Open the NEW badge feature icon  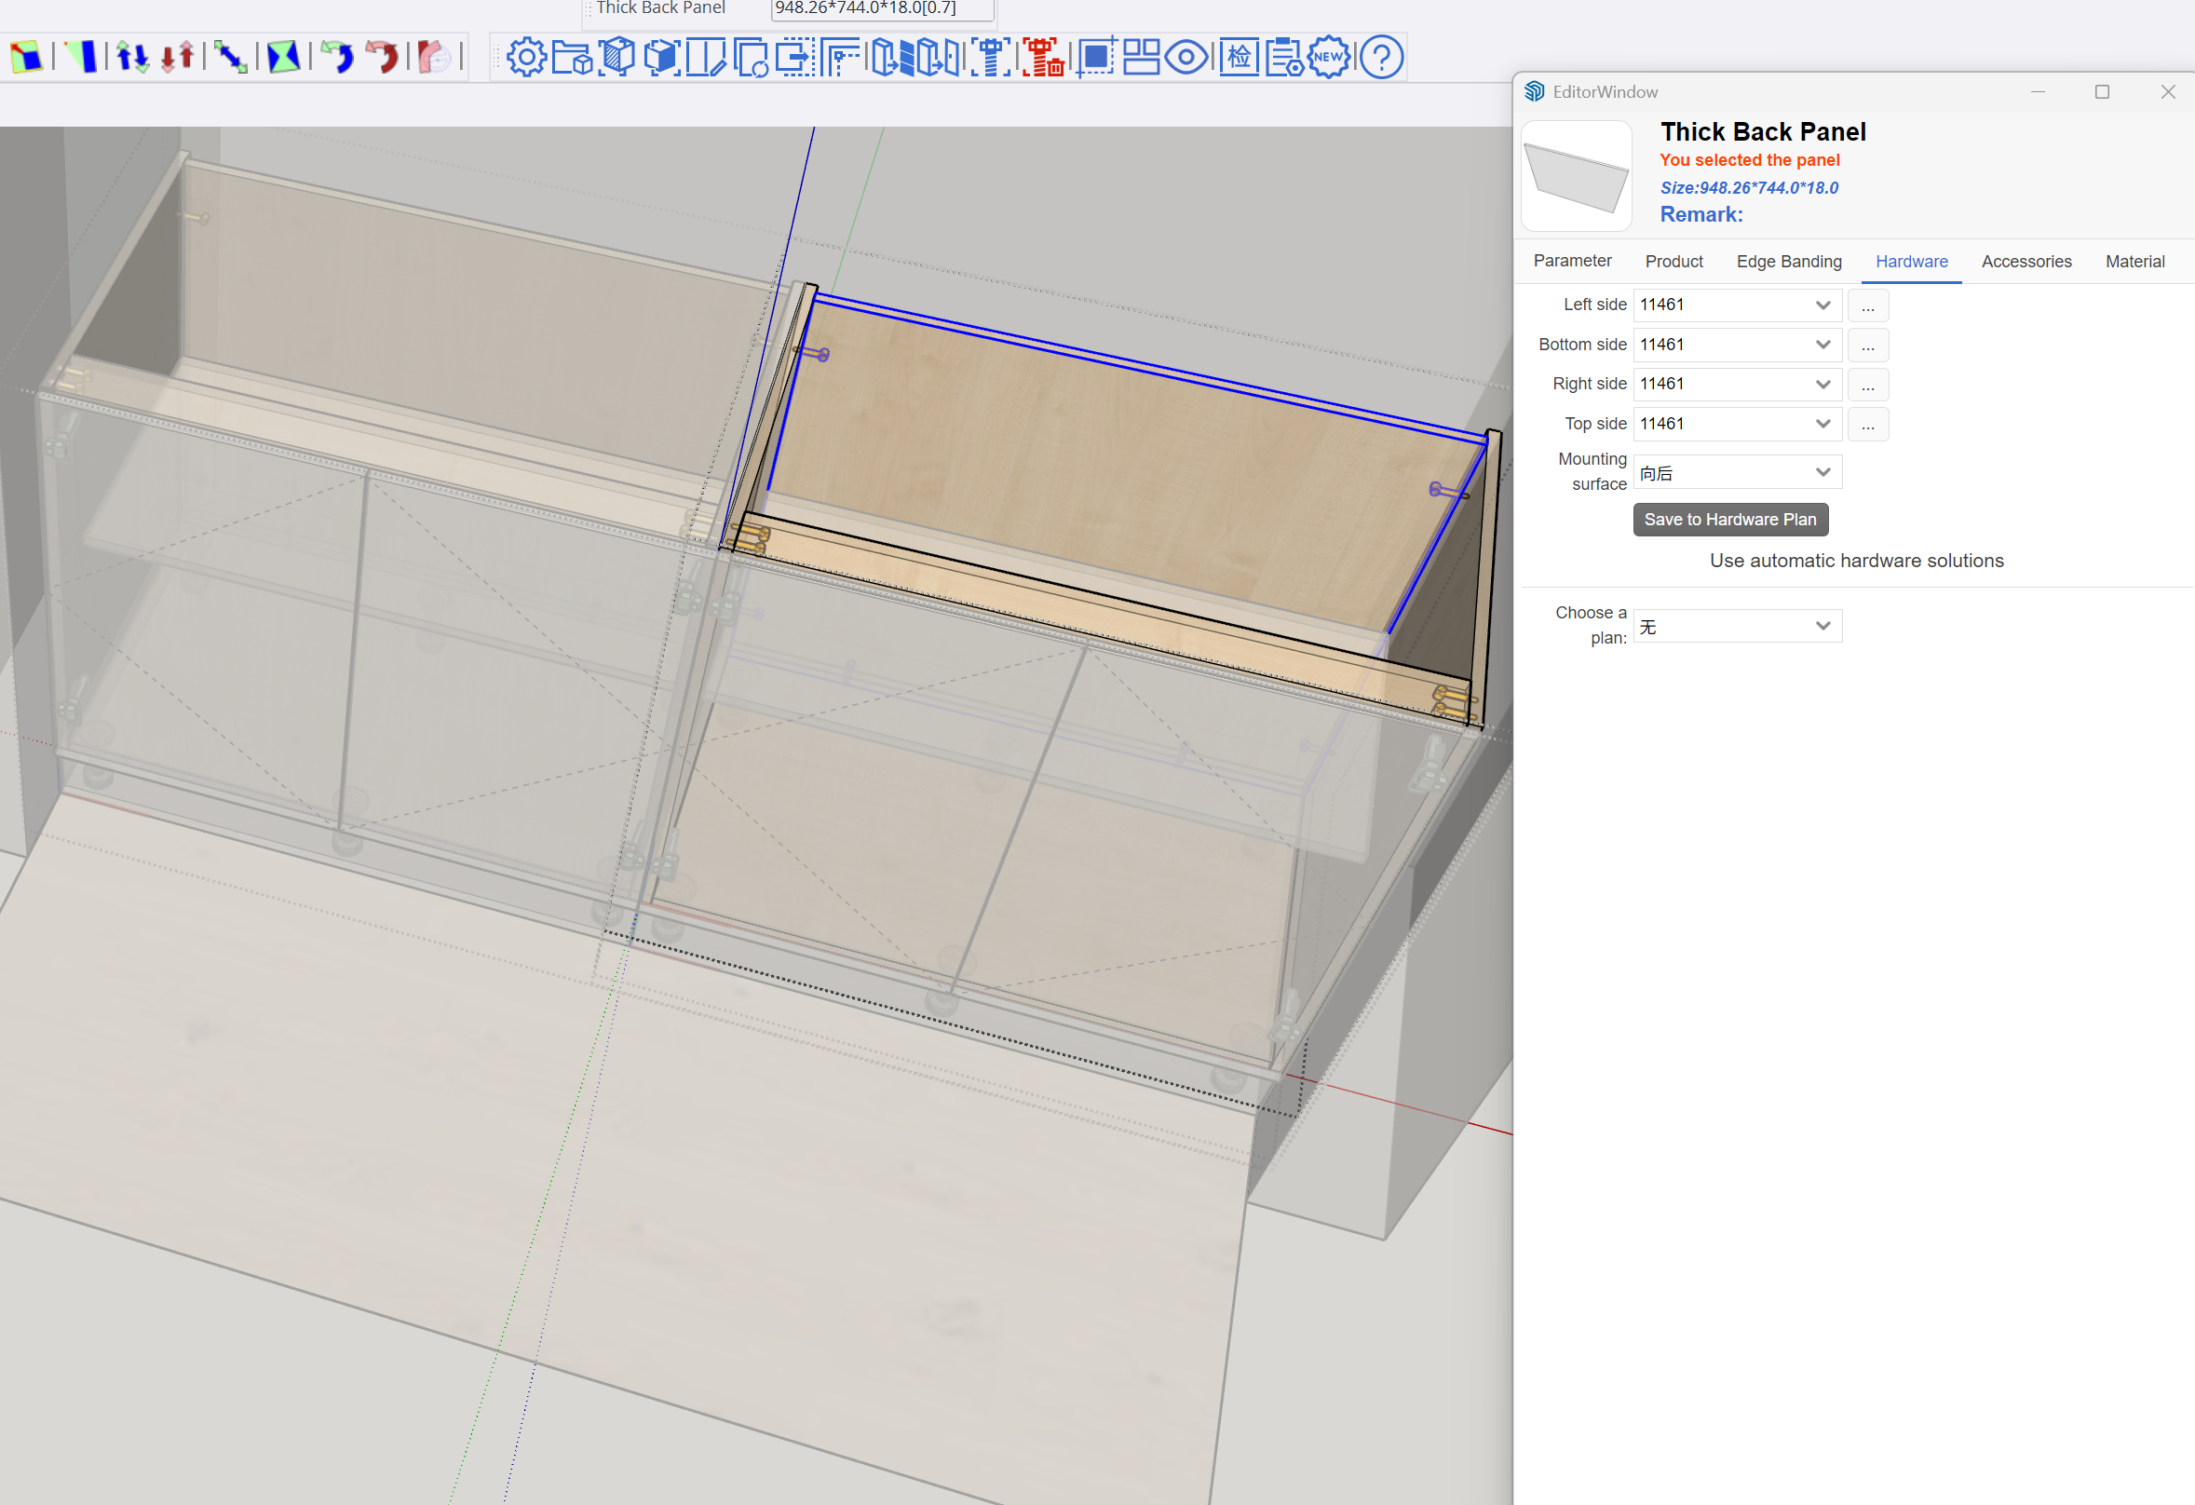tap(1329, 57)
